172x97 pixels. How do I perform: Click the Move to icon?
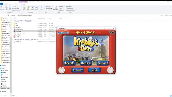click(x=24, y=8)
